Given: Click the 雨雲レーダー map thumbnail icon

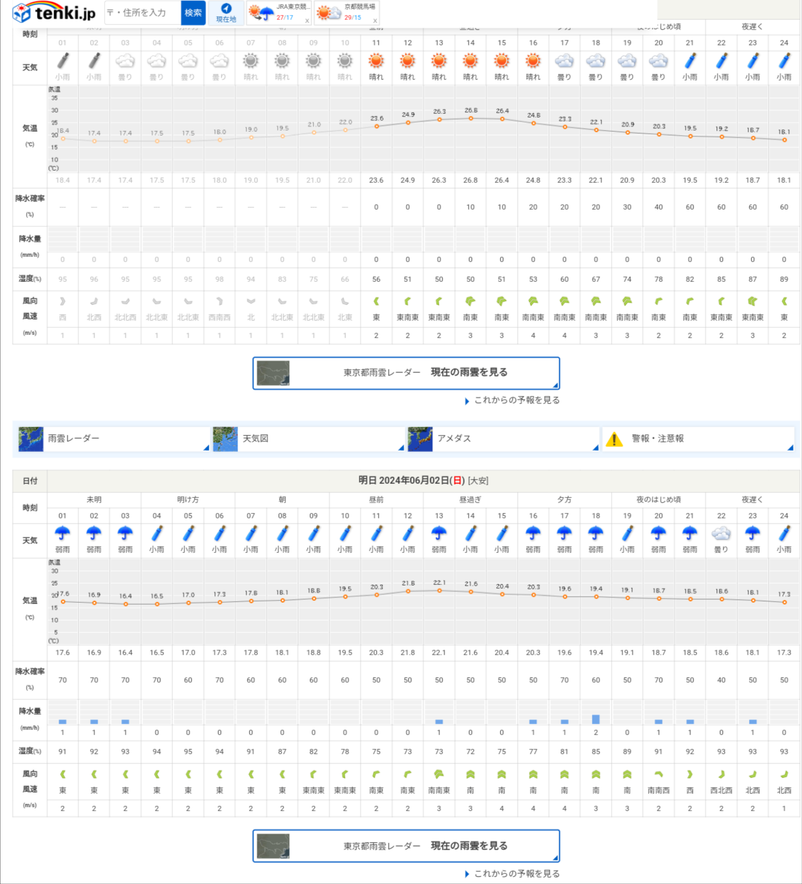Looking at the screenshot, I should 31,439.
